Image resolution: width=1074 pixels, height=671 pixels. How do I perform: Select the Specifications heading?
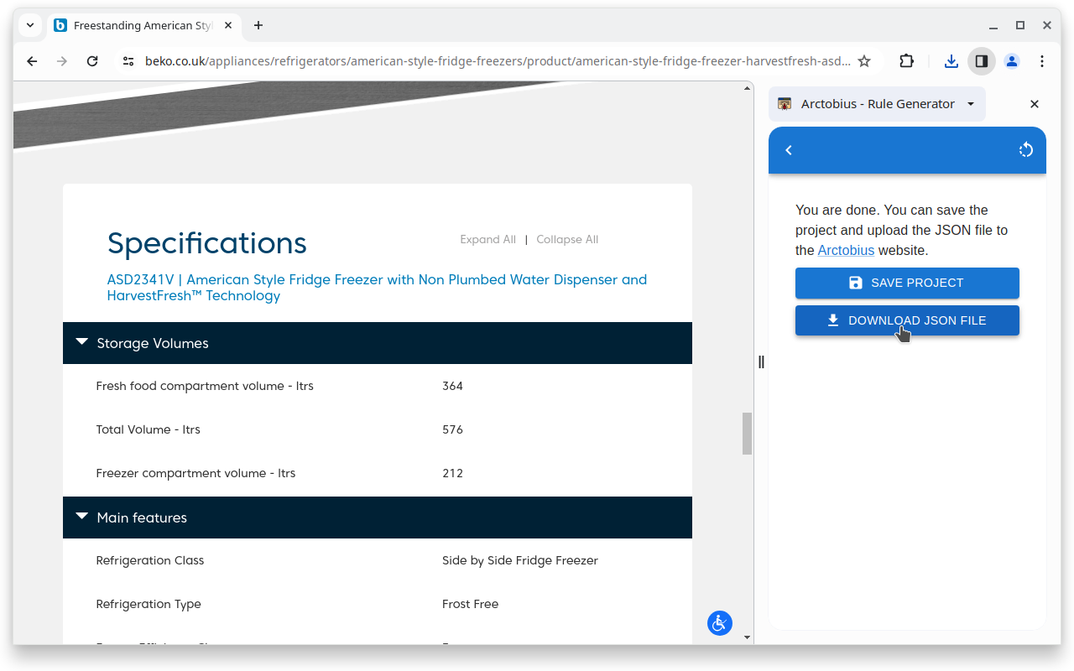[207, 243]
